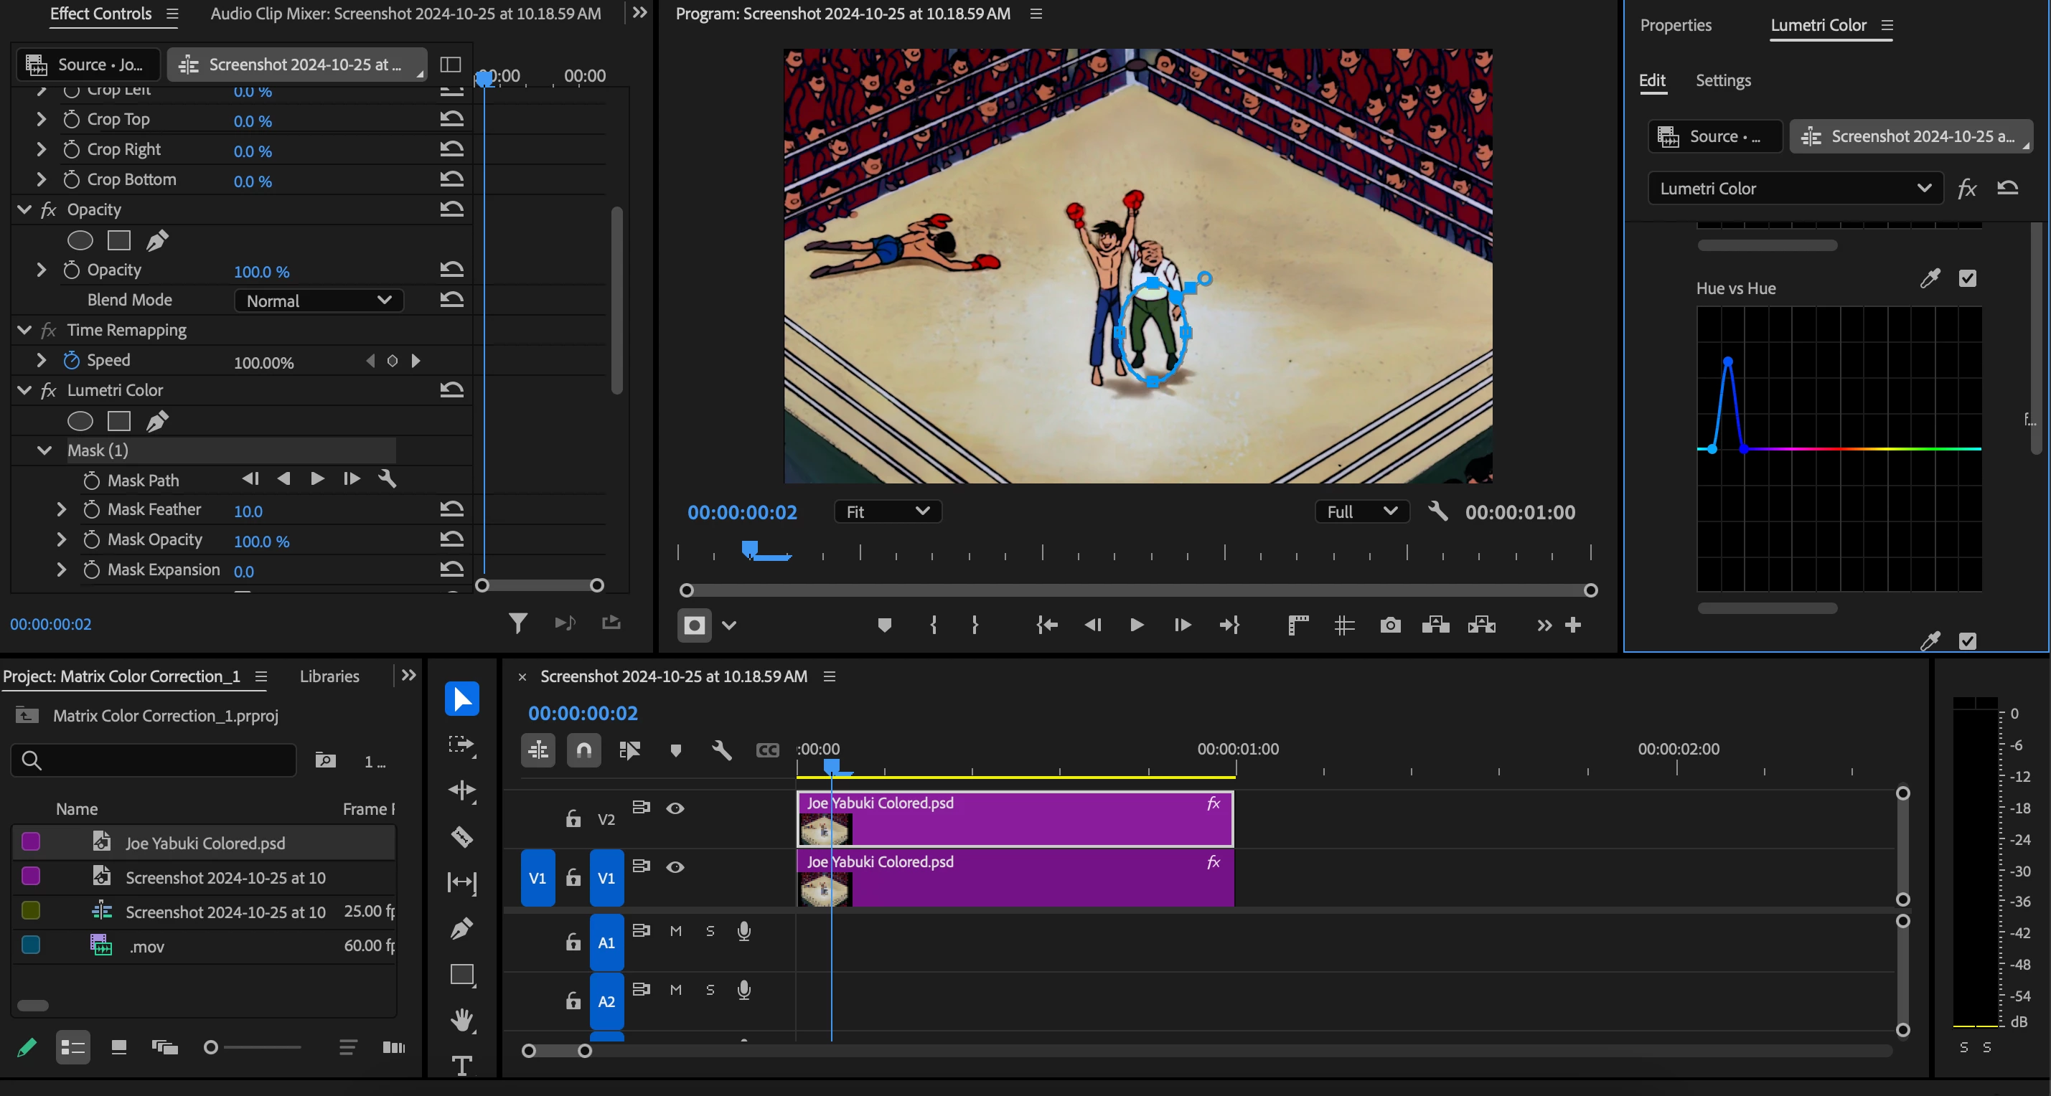Select the Hand tool
Image resolution: width=2051 pixels, height=1096 pixels.
pyautogui.click(x=461, y=1019)
